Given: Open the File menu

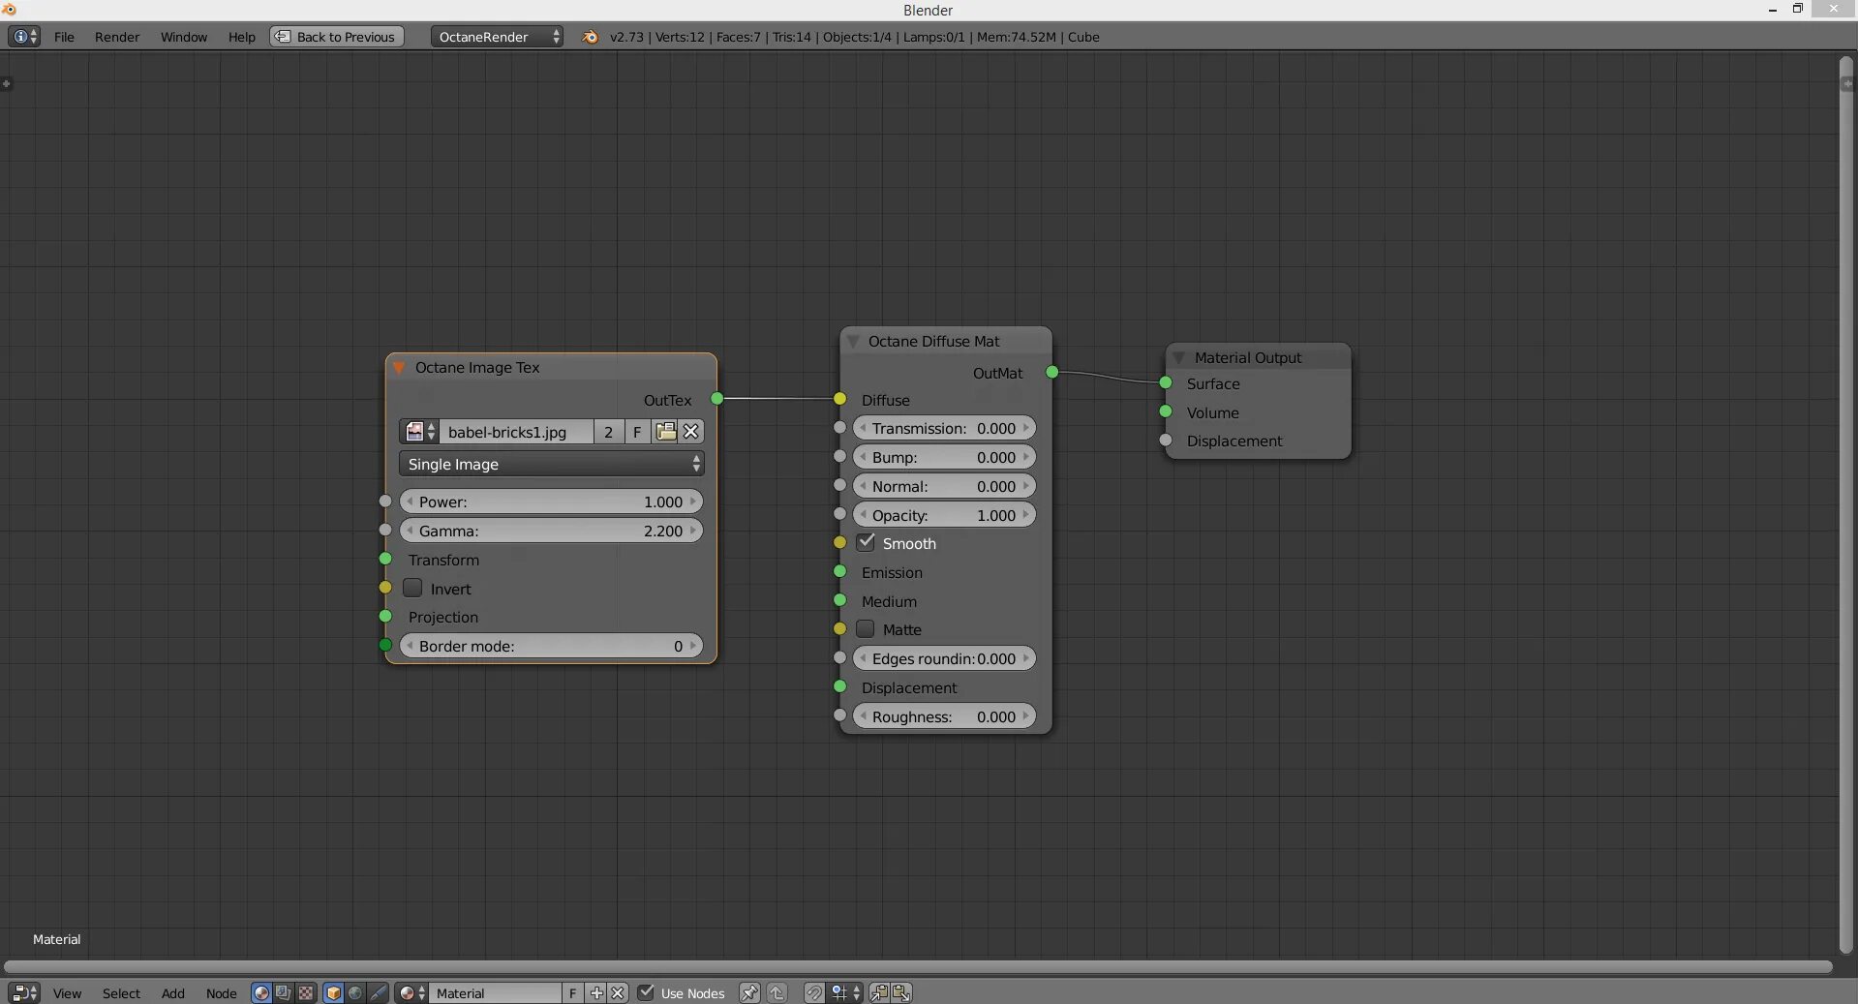Looking at the screenshot, I should coord(64,37).
